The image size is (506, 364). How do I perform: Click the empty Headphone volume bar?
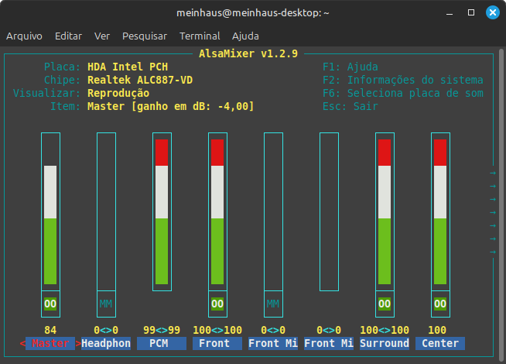(x=106, y=211)
